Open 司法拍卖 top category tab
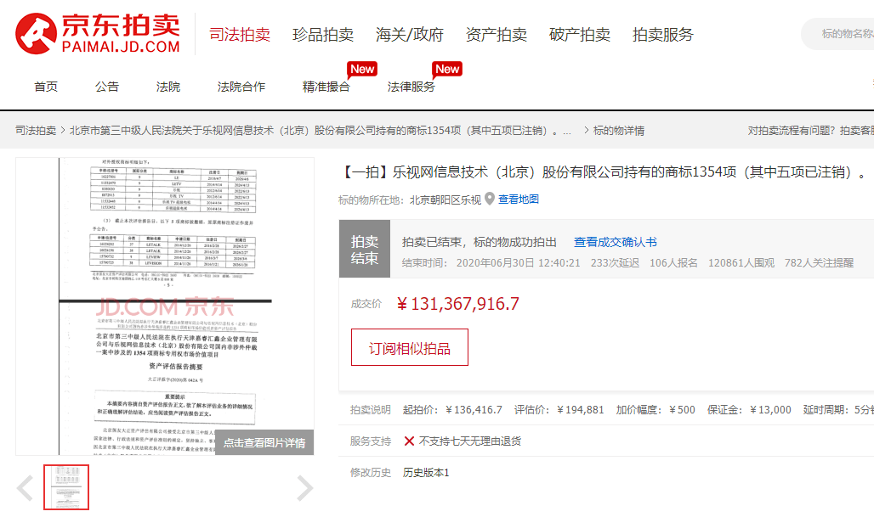The height and width of the screenshot is (517, 874). [x=240, y=35]
